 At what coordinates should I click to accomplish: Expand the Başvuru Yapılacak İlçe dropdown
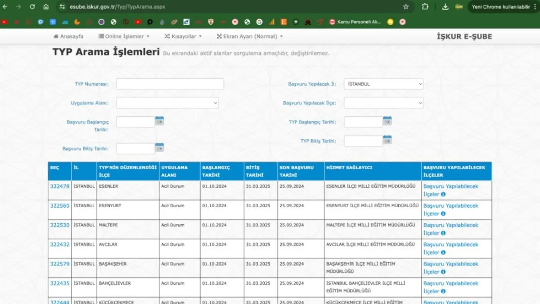pos(383,103)
